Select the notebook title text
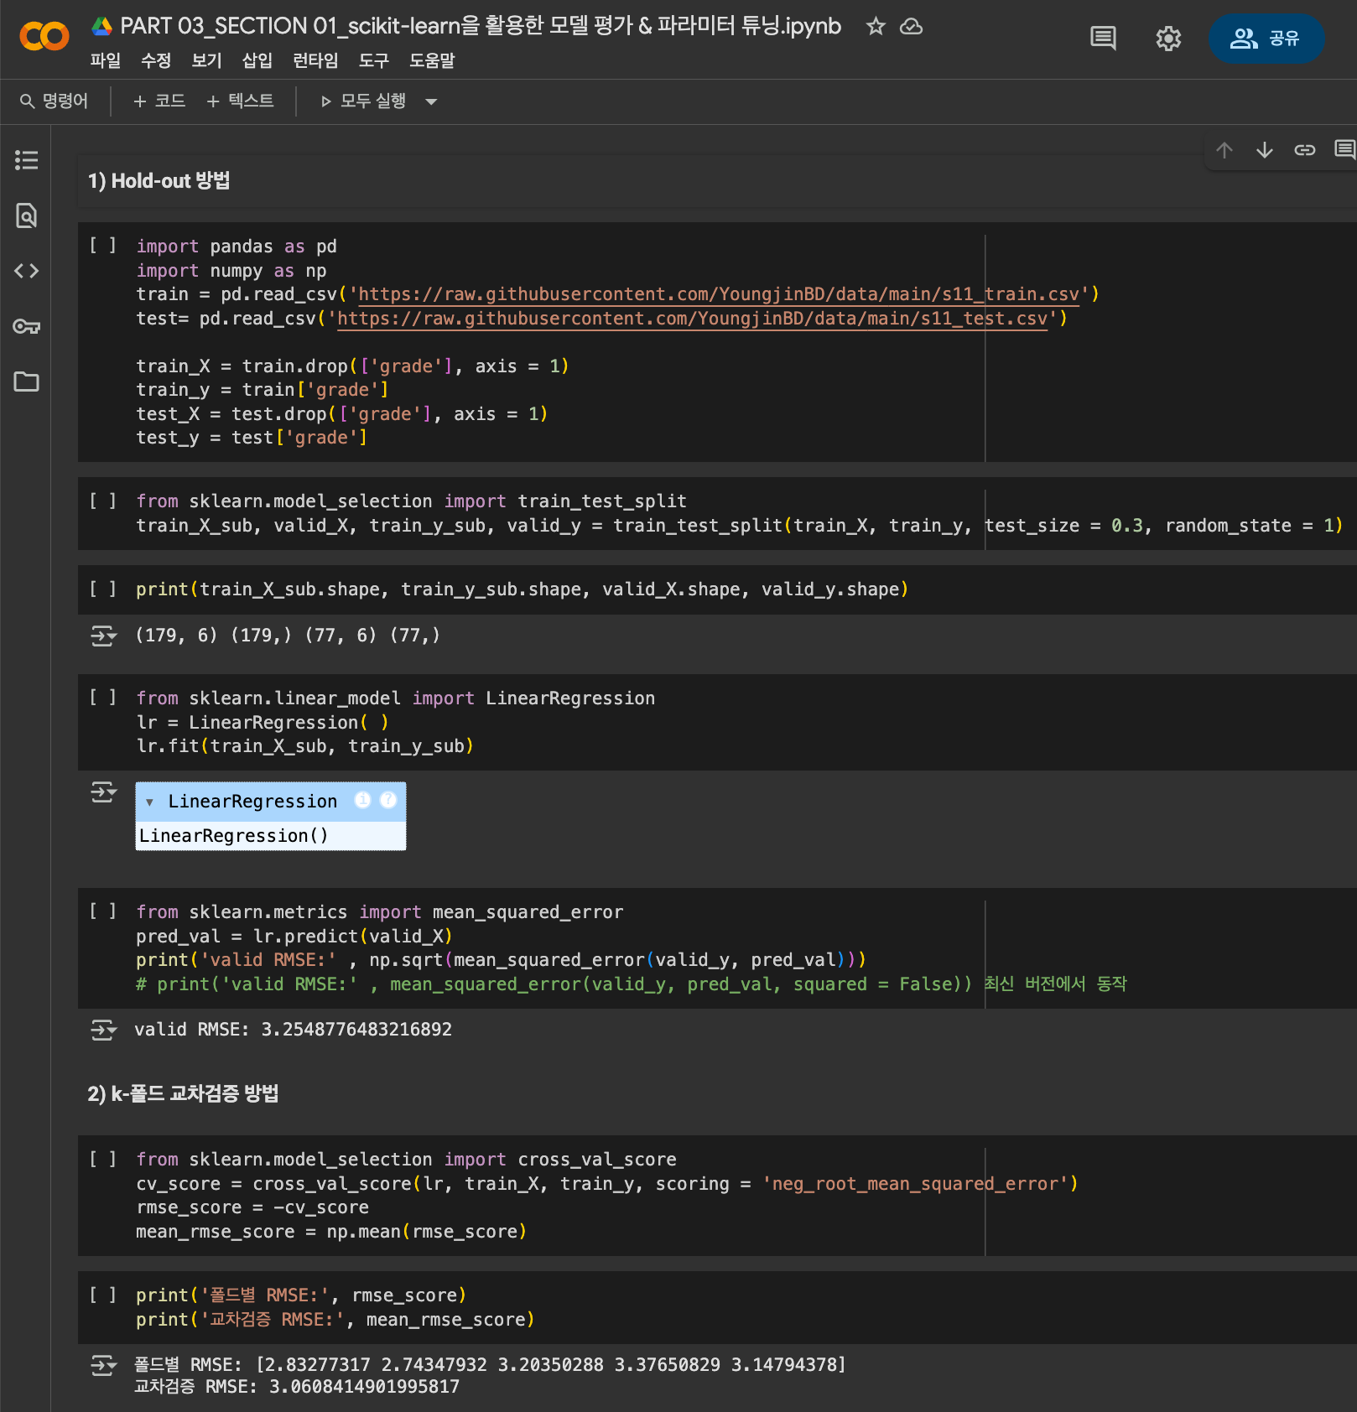 (481, 26)
